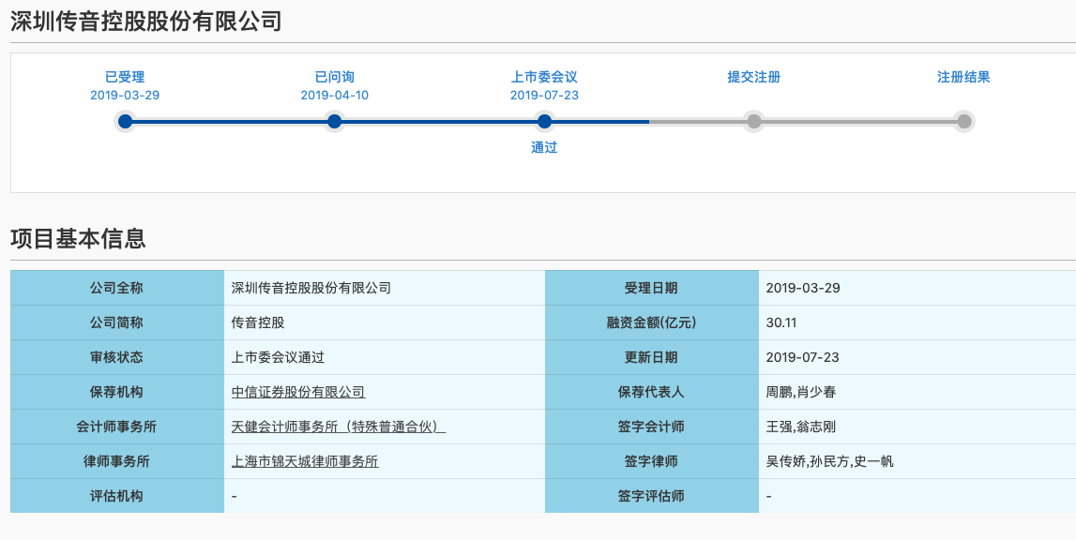The width and height of the screenshot is (1076, 540).
Task: Click the 传音控股 short name value
Action: click(x=258, y=322)
